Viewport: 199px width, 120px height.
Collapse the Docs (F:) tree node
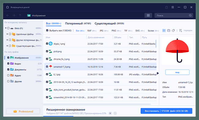[6, 28]
